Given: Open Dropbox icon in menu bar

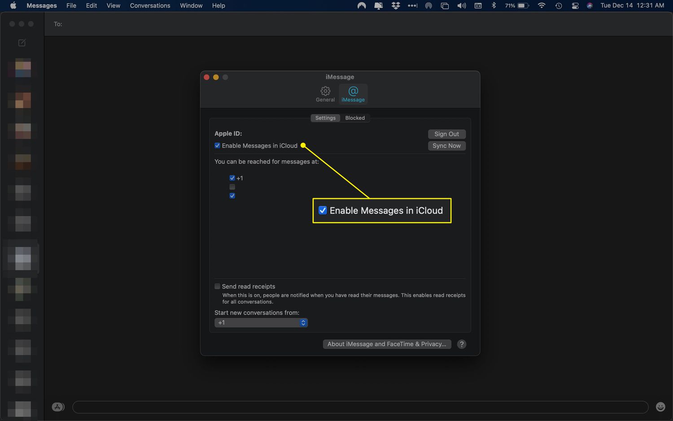Looking at the screenshot, I should 395,6.
